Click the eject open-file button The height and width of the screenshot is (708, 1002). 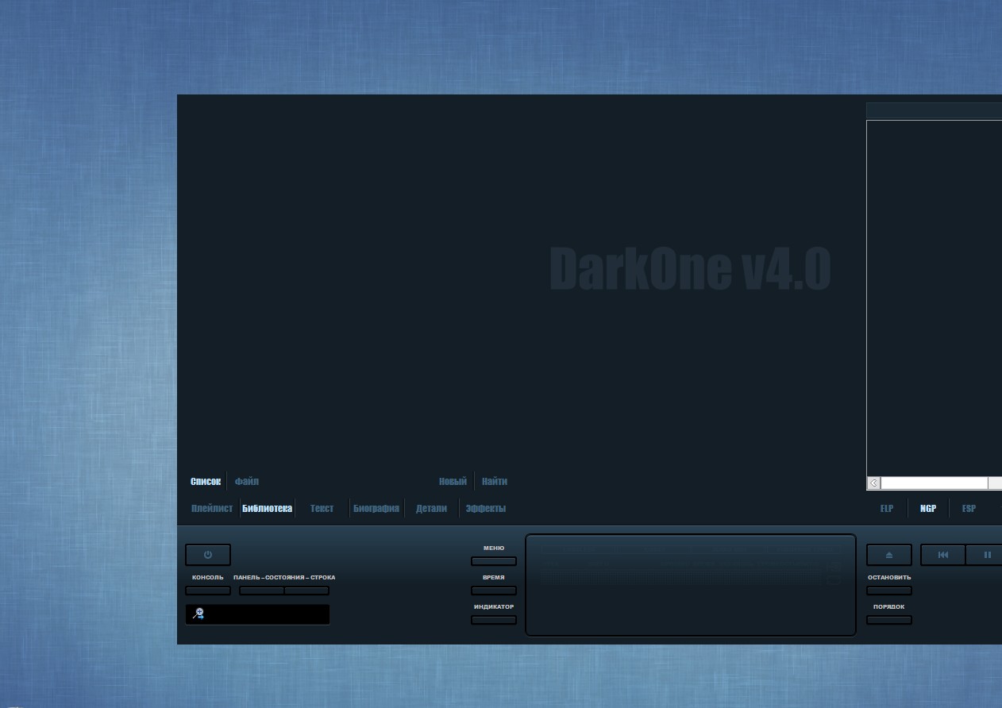pos(889,555)
